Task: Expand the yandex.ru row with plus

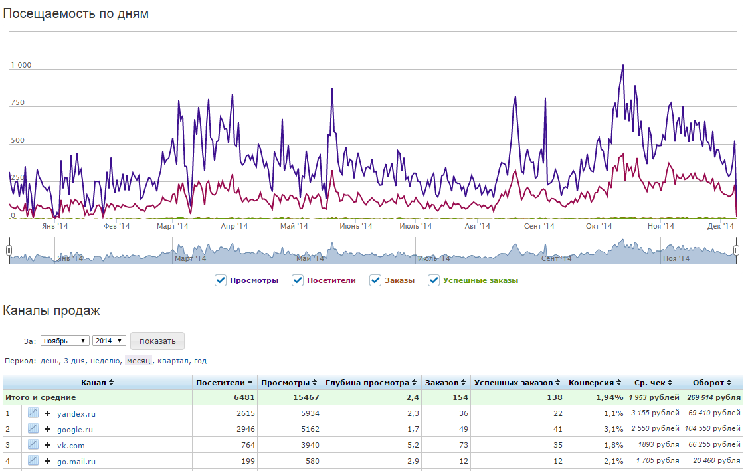Action: 48,413
